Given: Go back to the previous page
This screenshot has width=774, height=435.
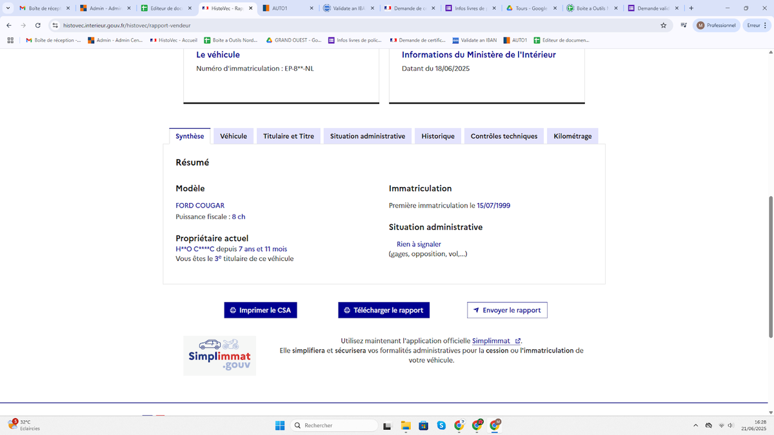Looking at the screenshot, I should point(9,25).
